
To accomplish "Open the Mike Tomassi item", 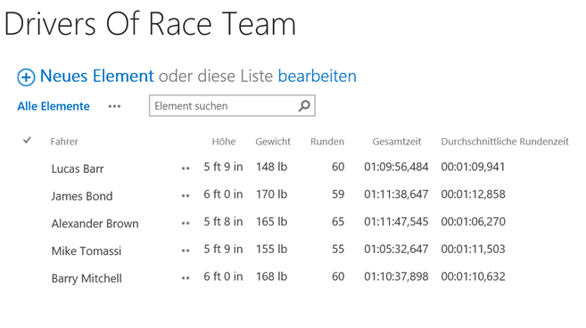I will (87, 251).
